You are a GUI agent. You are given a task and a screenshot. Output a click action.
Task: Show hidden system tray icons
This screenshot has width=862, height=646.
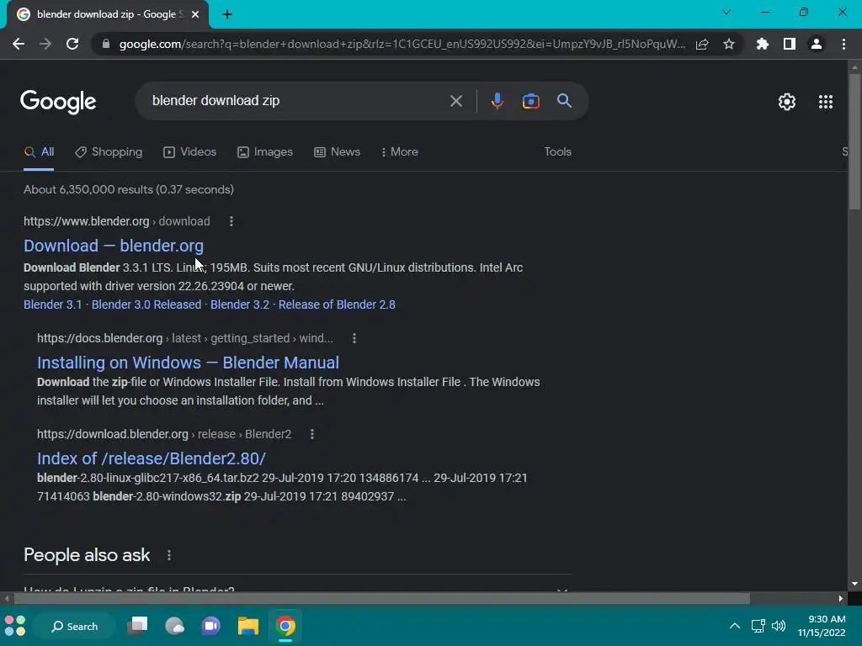tap(734, 626)
